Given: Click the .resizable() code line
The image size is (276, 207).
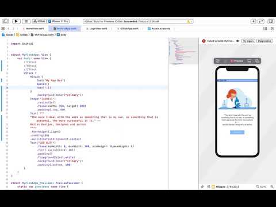Looking at the screenshot, I should click(x=46, y=102).
